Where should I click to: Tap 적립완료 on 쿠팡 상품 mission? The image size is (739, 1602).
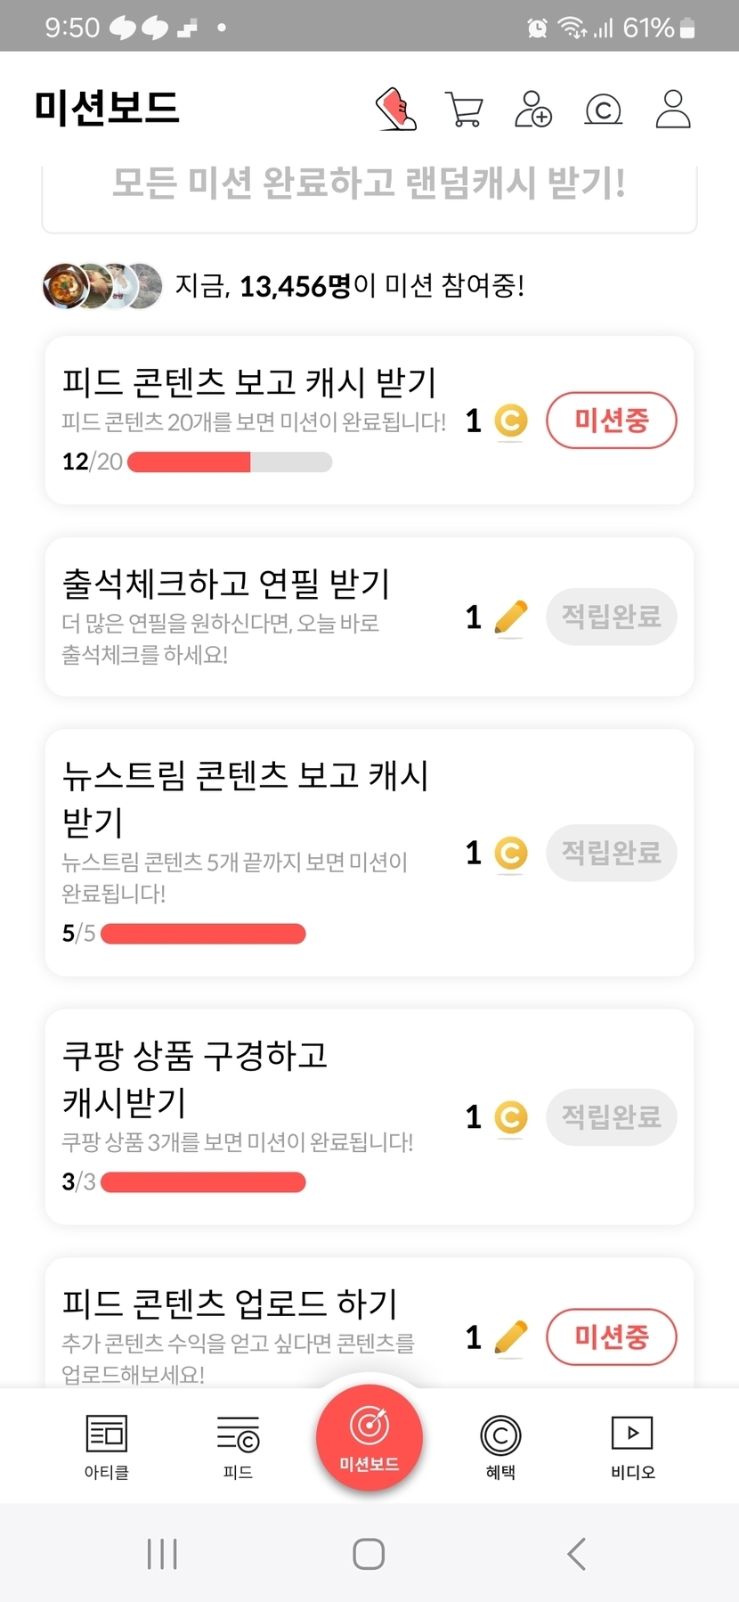(611, 1116)
